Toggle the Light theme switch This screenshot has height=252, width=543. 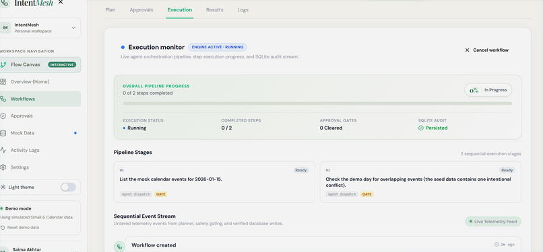point(68,187)
